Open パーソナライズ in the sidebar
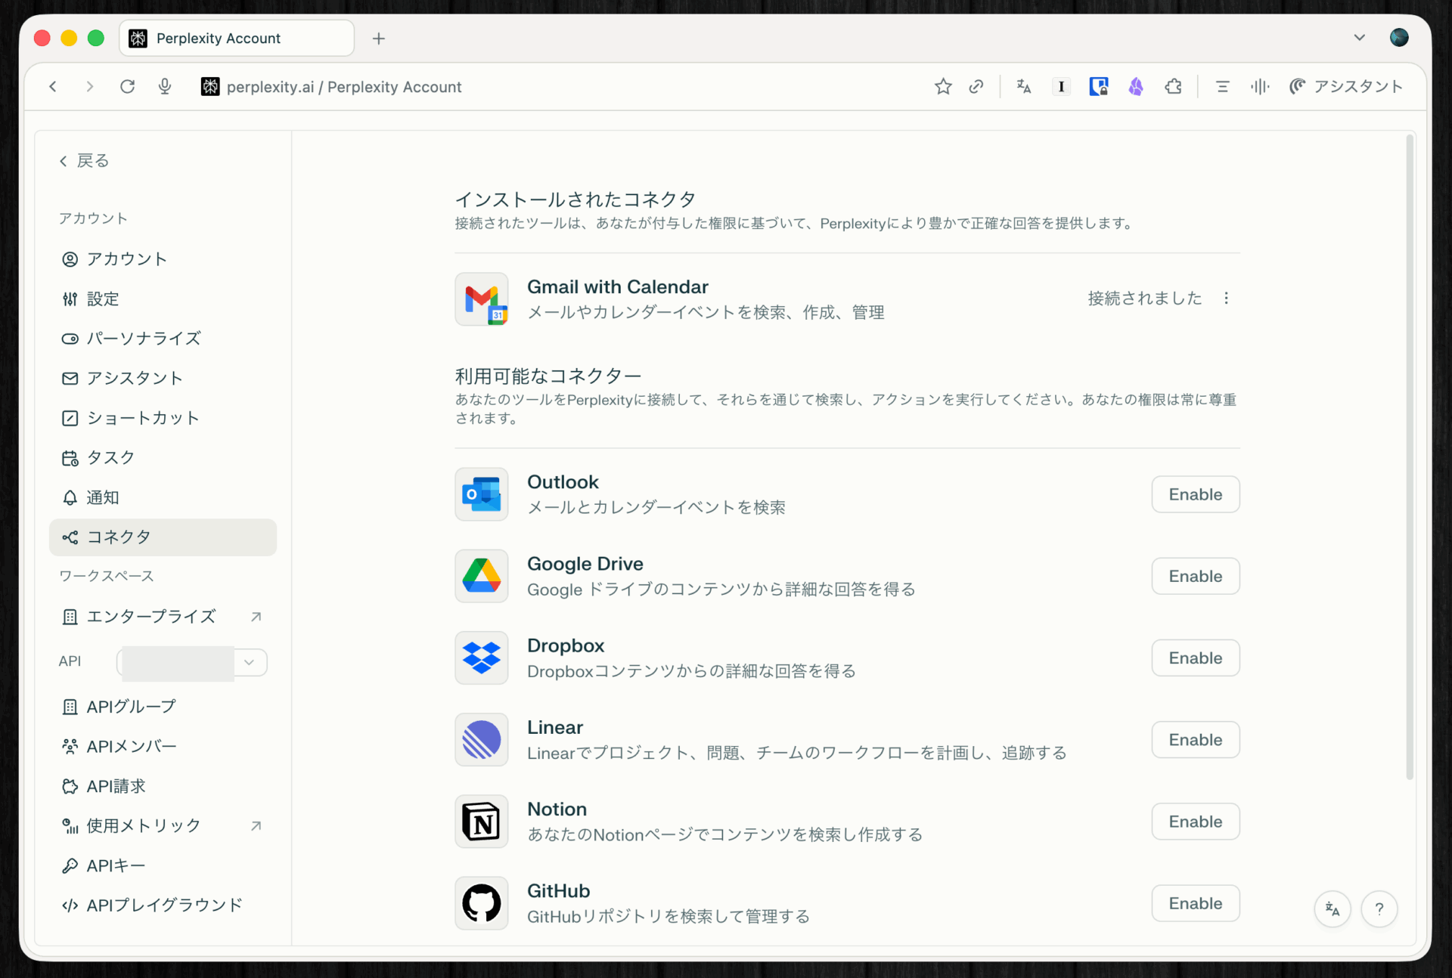The width and height of the screenshot is (1452, 978). [x=143, y=339]
